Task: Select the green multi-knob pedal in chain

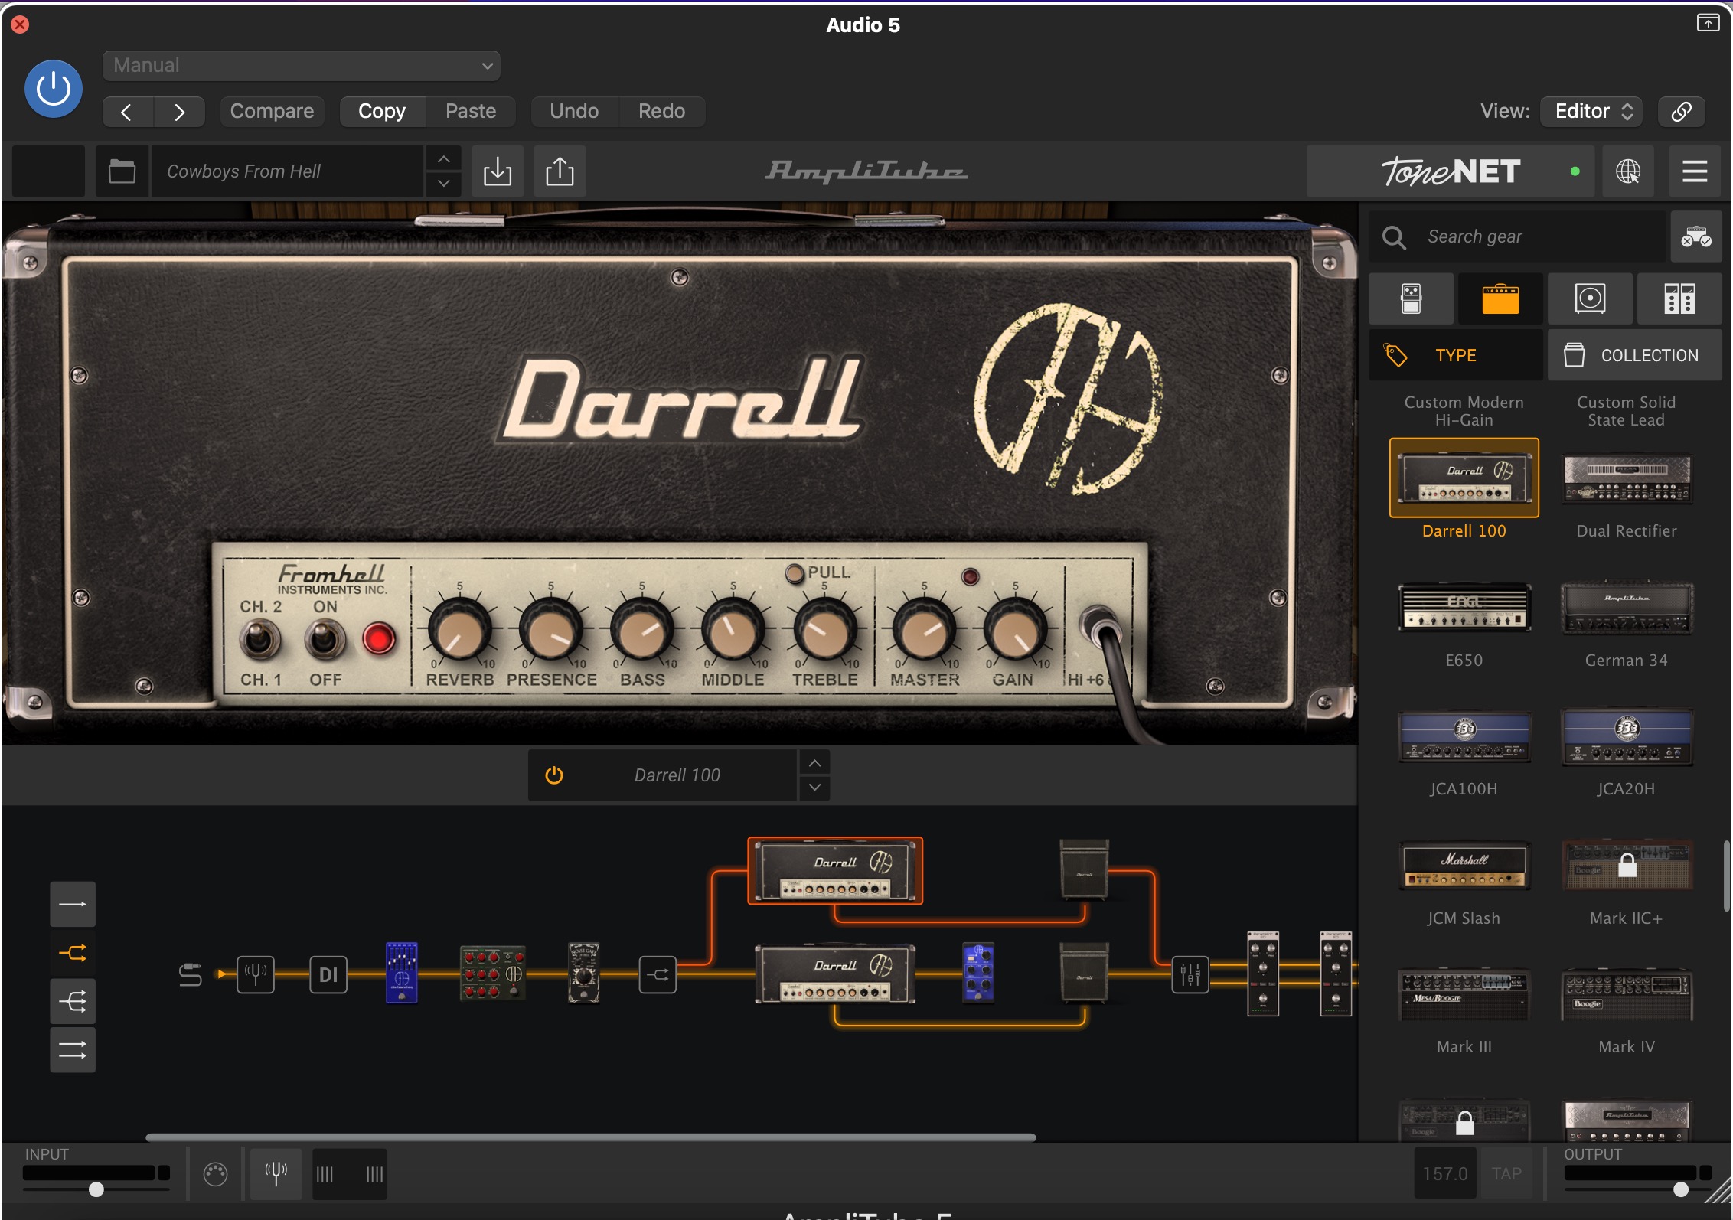Action: pos(492,974)
